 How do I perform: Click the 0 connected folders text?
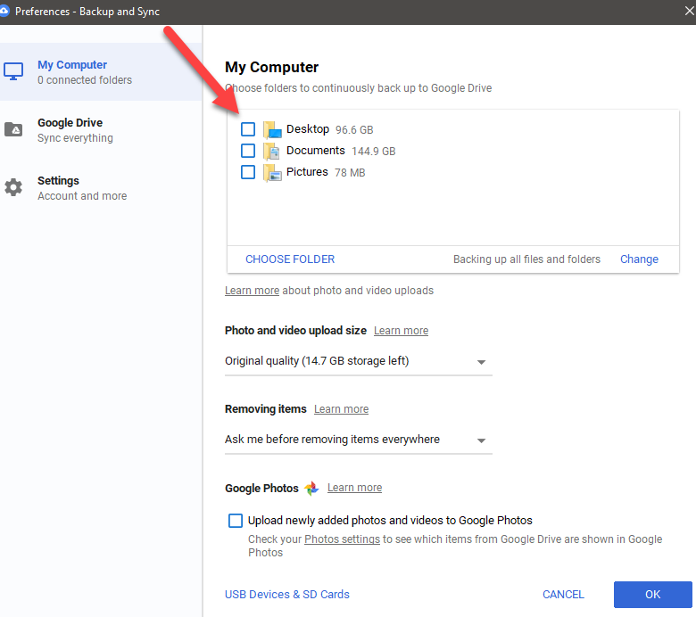point(85,80)
